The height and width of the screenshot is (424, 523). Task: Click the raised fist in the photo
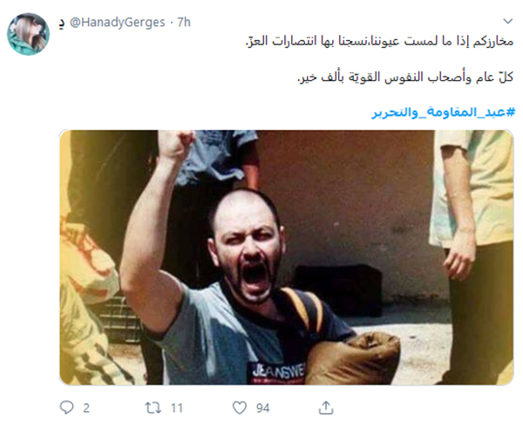click(176, 144)
